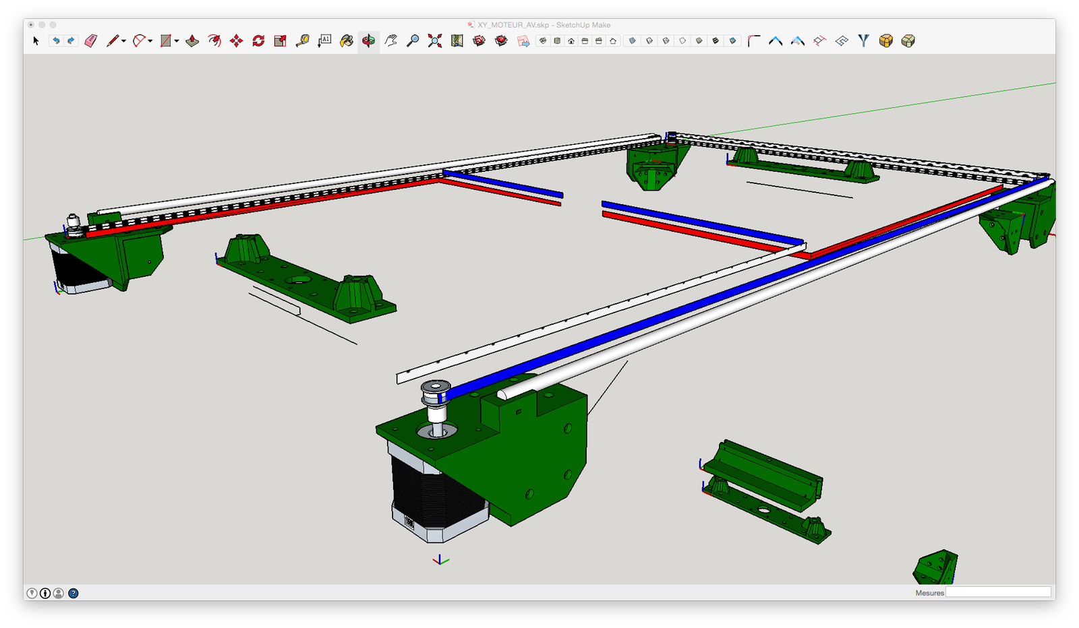Select the Rectangle shape tool

pos(166,41)
